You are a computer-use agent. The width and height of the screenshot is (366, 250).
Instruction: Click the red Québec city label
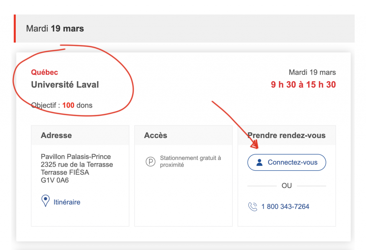tap(44, 72)
